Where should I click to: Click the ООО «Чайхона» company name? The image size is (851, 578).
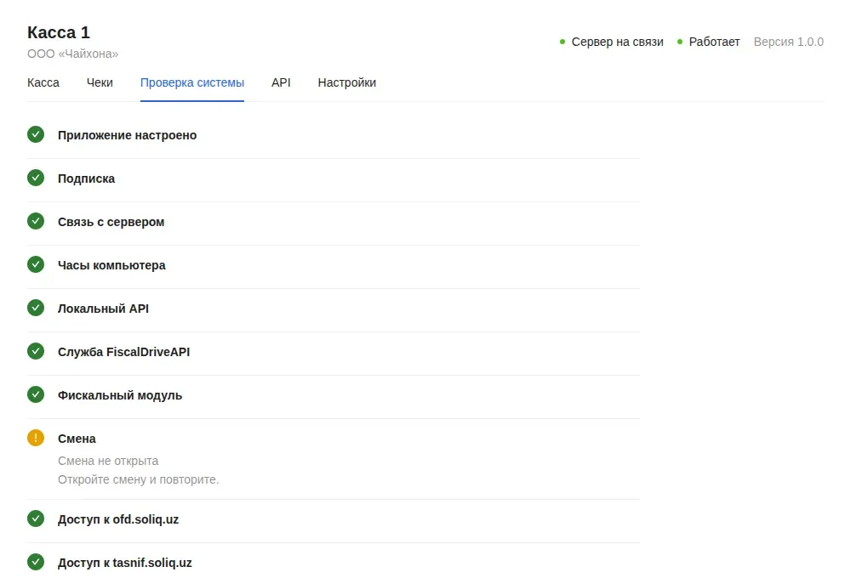point(72,54)
